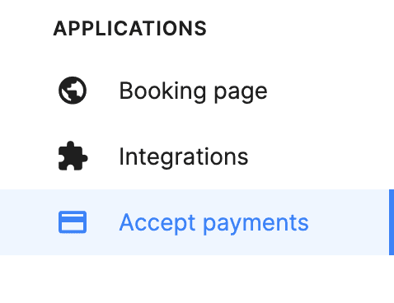Go to Booking page via its label text
Image resolution: width=394 pixels, height=303 pixels.
pos(193,91)
